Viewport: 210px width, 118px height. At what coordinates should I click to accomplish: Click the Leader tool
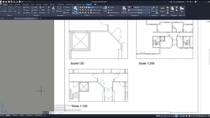67,10
